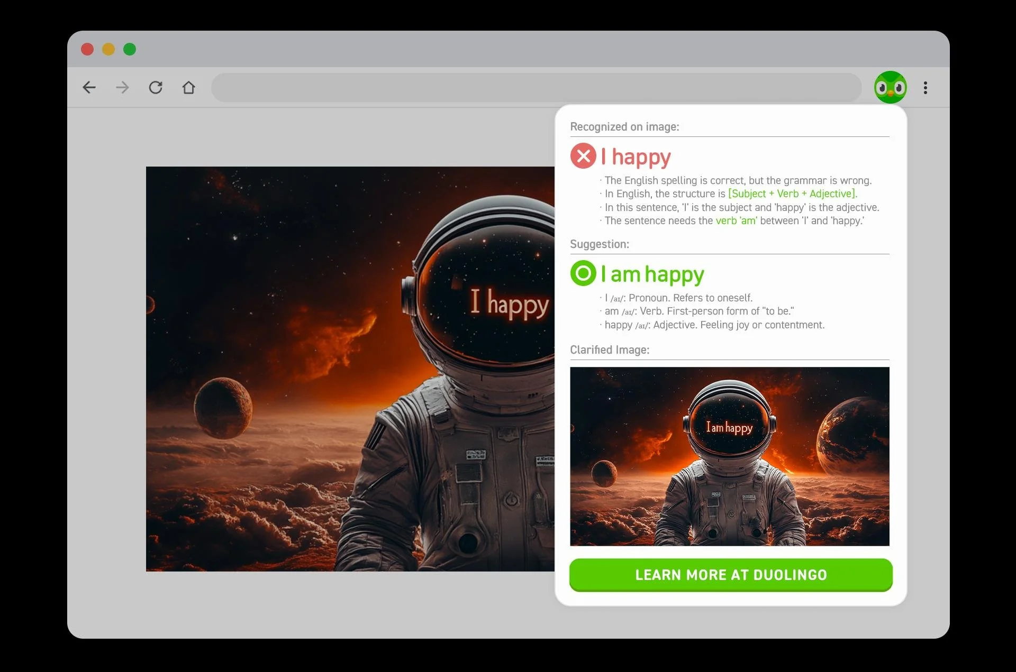Go to the home page icon
Viewport: 1016px width, 672px height.
(189, 87)
